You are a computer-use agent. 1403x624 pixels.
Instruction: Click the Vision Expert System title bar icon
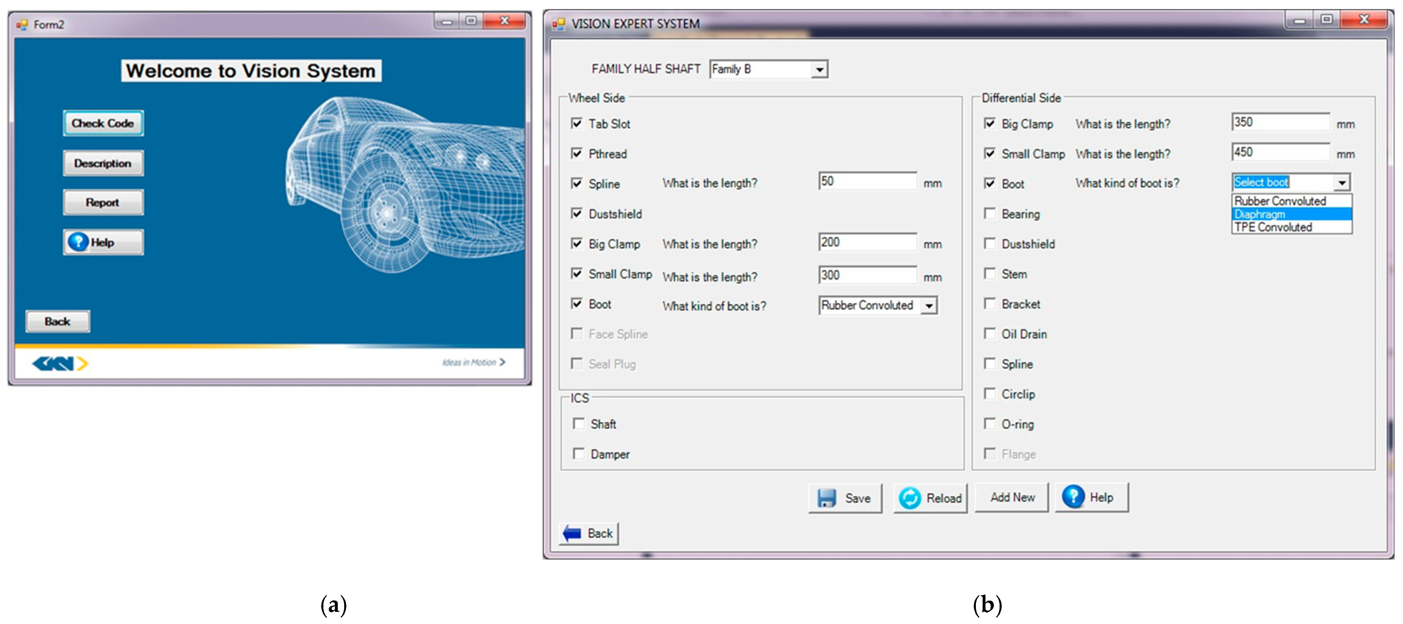558,24
